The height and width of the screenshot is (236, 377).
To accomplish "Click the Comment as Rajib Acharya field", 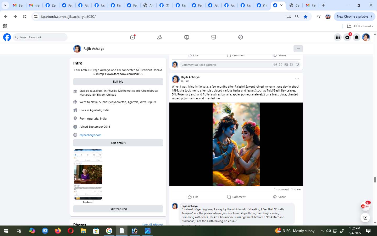I will 240,65.
